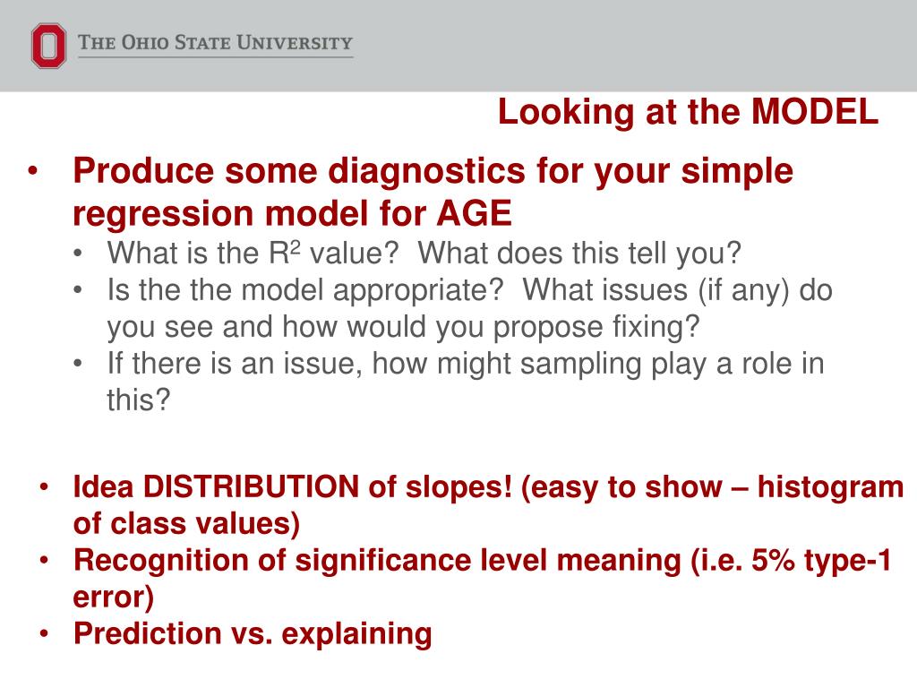Click the red bullet before 'Produce some diagnostics'
Screen dimensions: 917x688
pyautogui.click(x=33, y=171)
